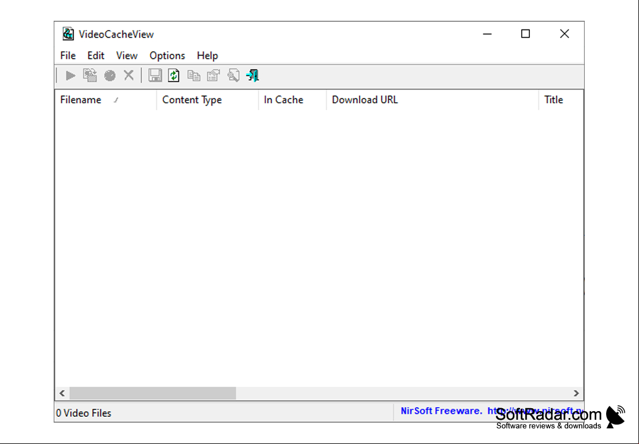Screen dimensions: 639x444
Task: Open the Options menu
Action: click(x=167, y=55)
